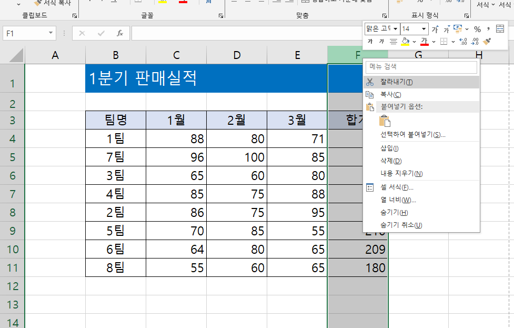Open font group (글꼴) dialog launcher
Image resolution: width=514 pixels, height=328 pixels.
click(x=221, y=15)
